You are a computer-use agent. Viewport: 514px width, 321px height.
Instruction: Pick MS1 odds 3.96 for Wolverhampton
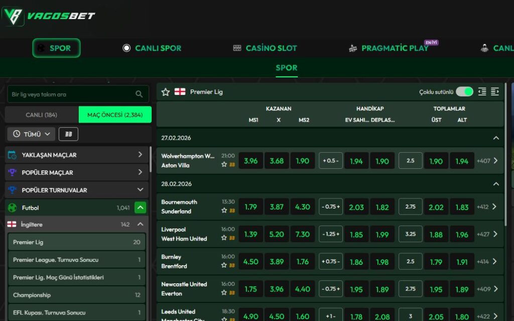251,161
